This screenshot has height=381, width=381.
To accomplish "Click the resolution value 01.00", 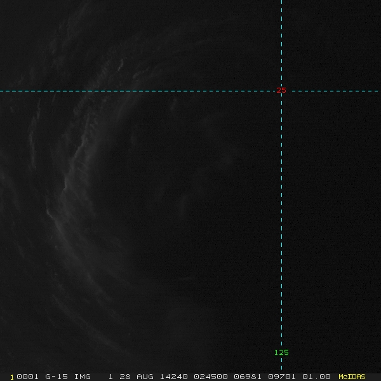I will (316, 377).
